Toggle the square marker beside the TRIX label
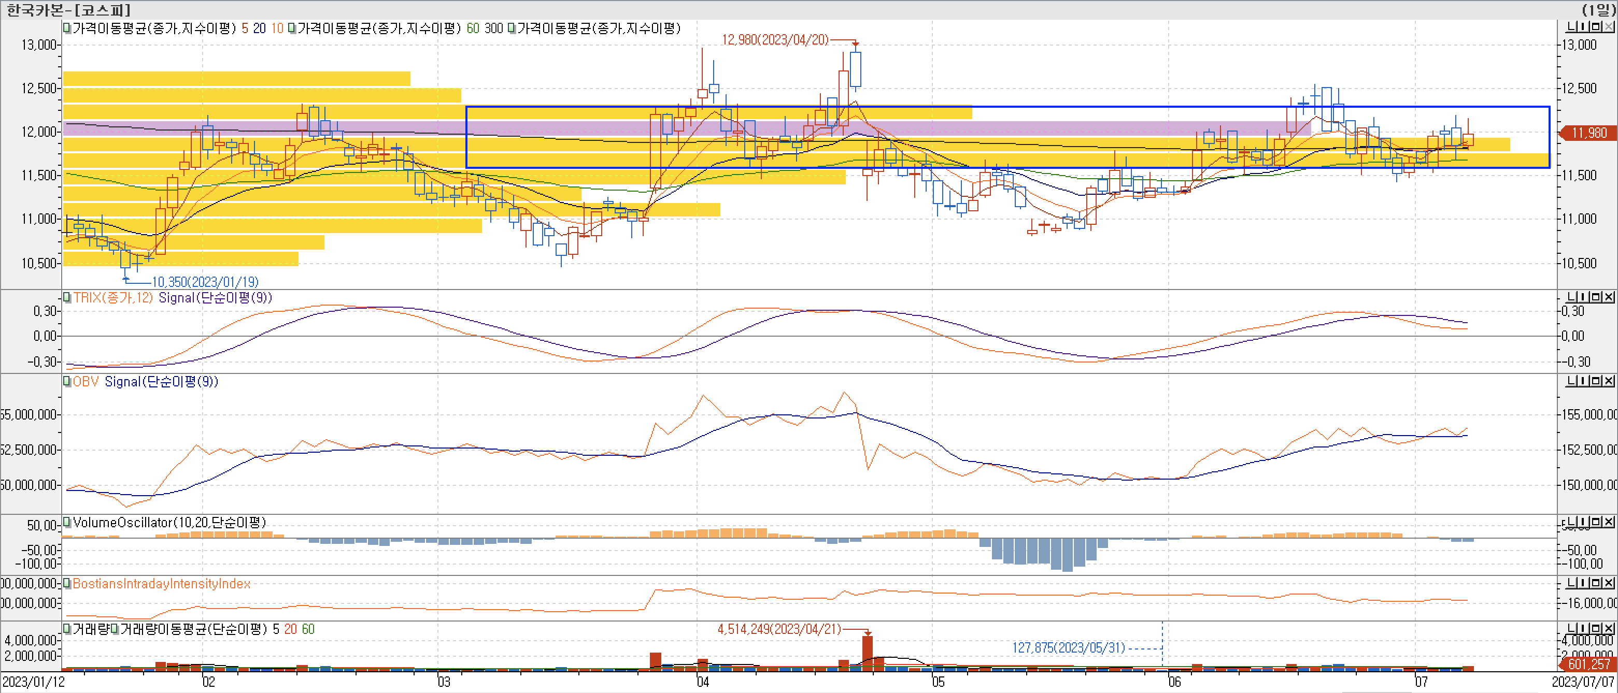1618x693 pixels. [66, 297]
